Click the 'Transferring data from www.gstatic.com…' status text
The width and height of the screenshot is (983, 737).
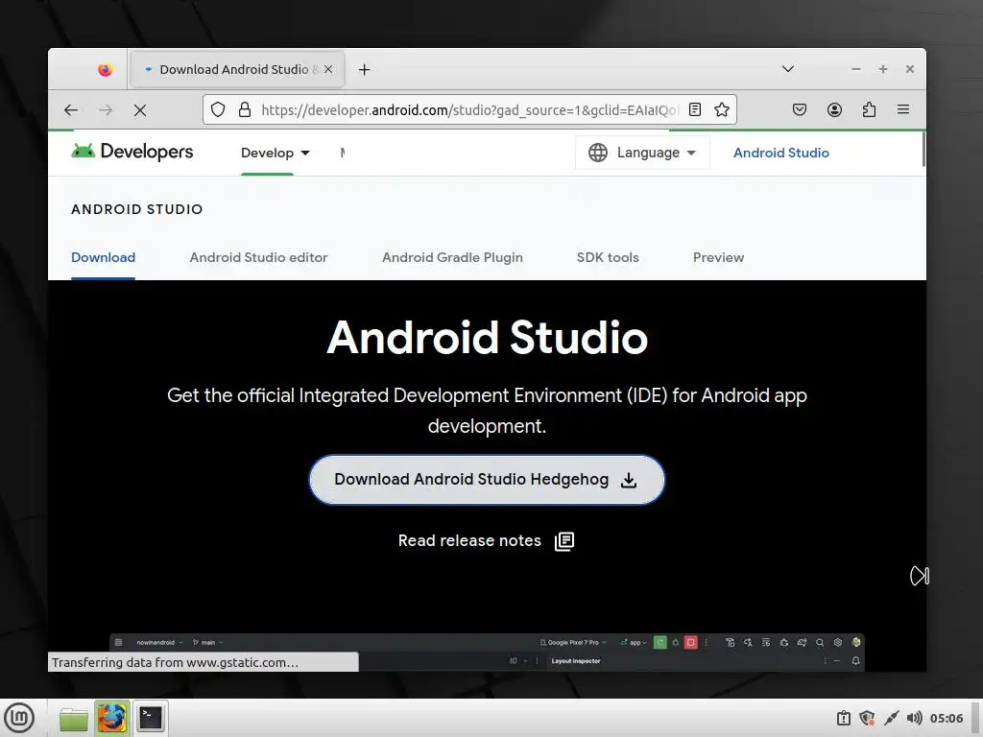click(175, 662)
